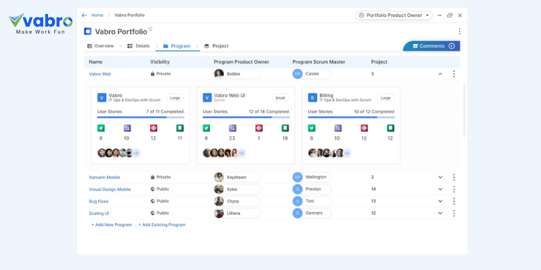Open the Vabro Web row three-dot menu
Screen dimensions: 541x270
coord(454,74)
